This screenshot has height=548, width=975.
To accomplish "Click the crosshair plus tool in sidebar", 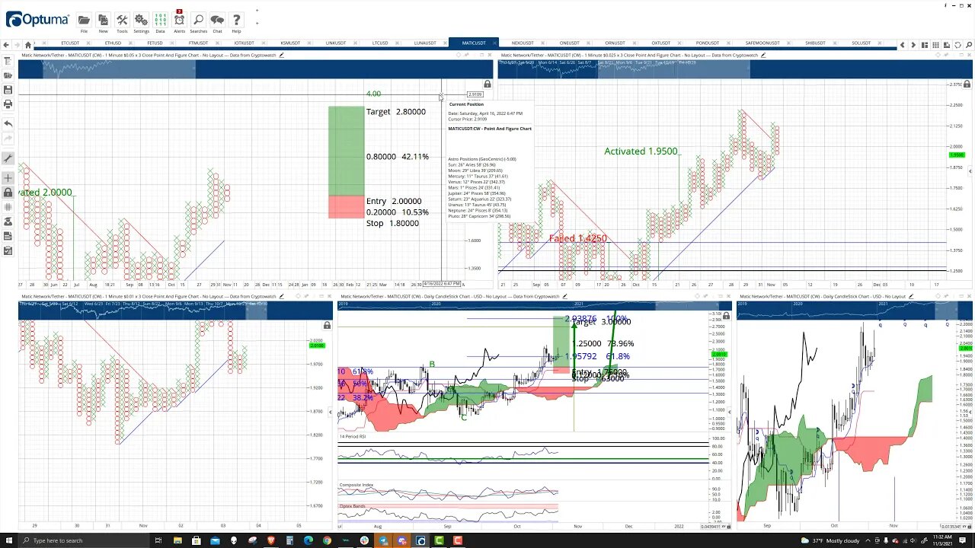I will (8, 178).
